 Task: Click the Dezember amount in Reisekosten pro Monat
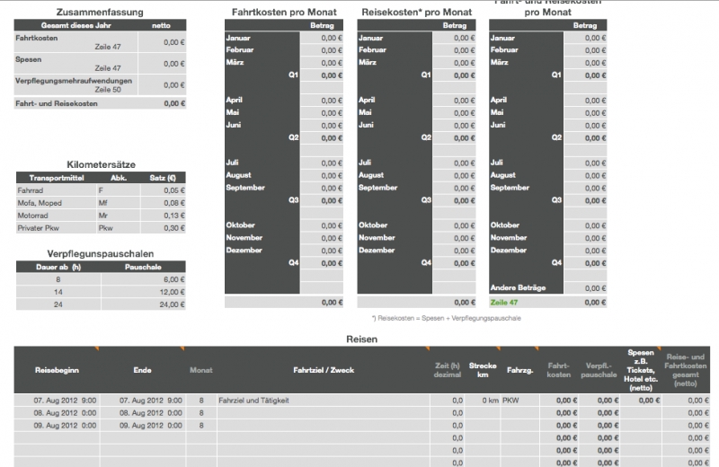(457, 250)
